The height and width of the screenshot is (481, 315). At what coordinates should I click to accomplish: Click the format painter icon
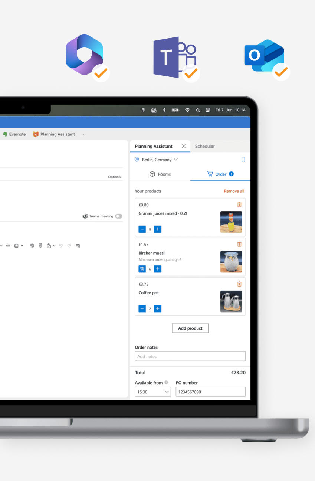click(40, 246)
